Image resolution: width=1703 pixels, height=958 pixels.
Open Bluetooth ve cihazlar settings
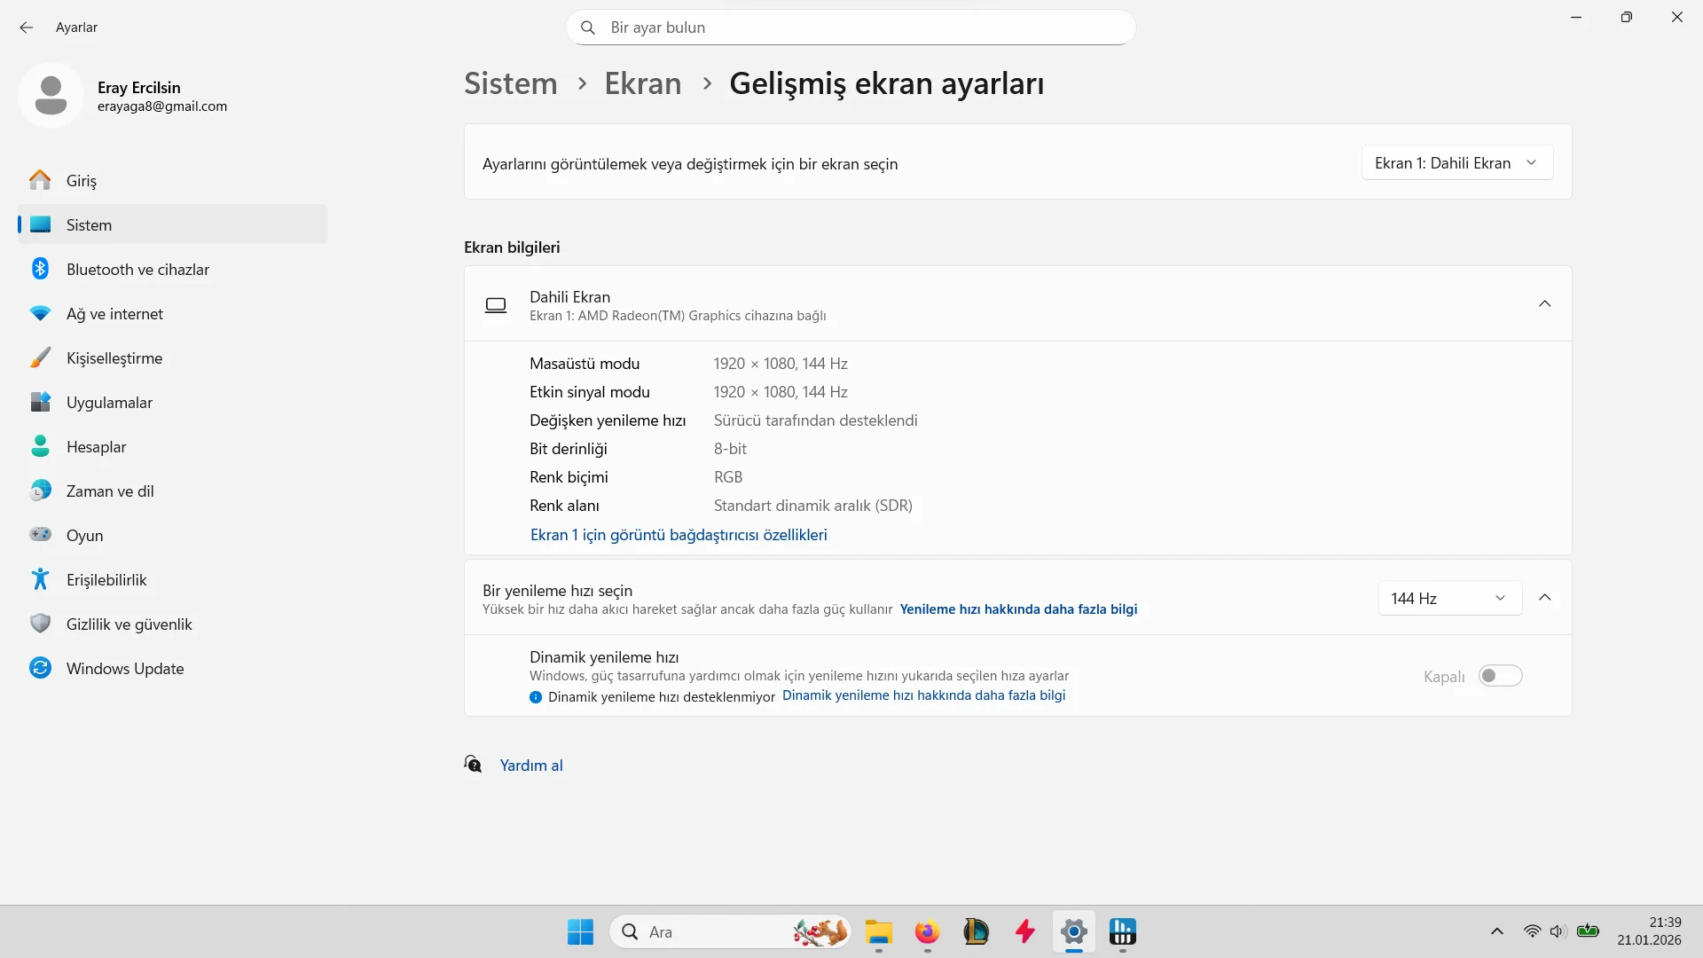[x=137, y=270]
